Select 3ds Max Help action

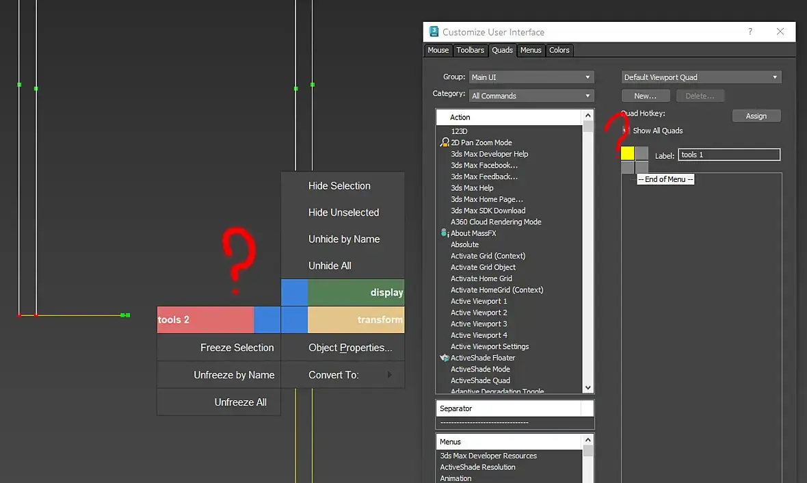click(472, 188)
